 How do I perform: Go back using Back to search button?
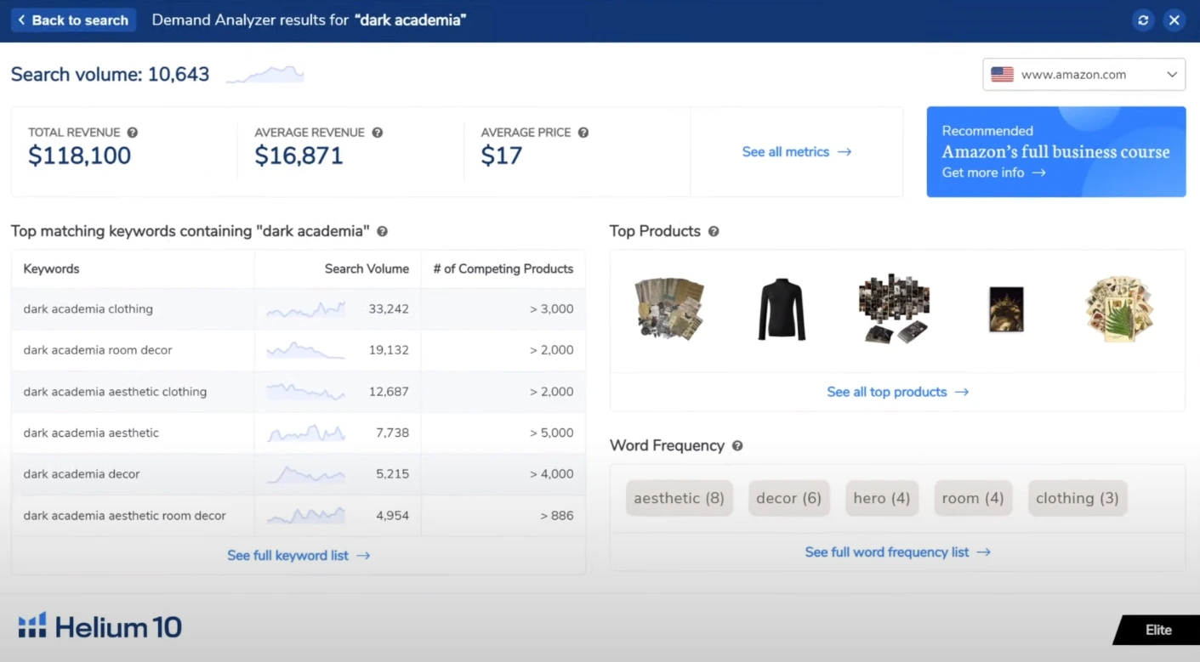point(73,20)
